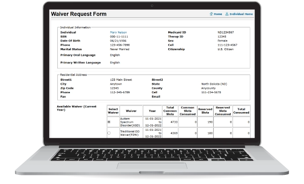Click the Select Waiver column header
This screenshot has height=184, width=304.
113,111
